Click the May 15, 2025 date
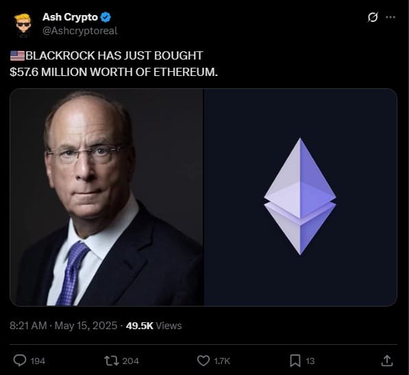The width and height of the screenshot is (409, 375). (x=86, y=326)
